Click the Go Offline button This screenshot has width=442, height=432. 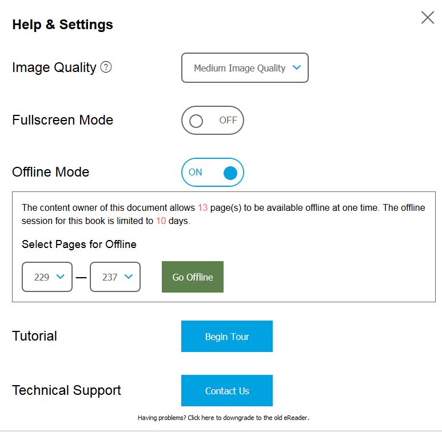pyautogui.click(x=193, y=277)
